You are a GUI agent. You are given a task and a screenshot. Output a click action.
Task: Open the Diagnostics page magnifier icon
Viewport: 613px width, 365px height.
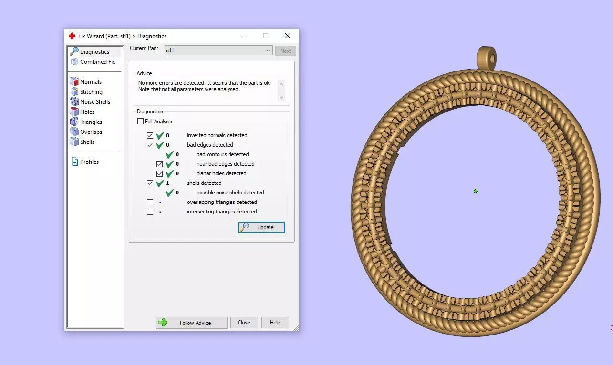coord(74,51)
